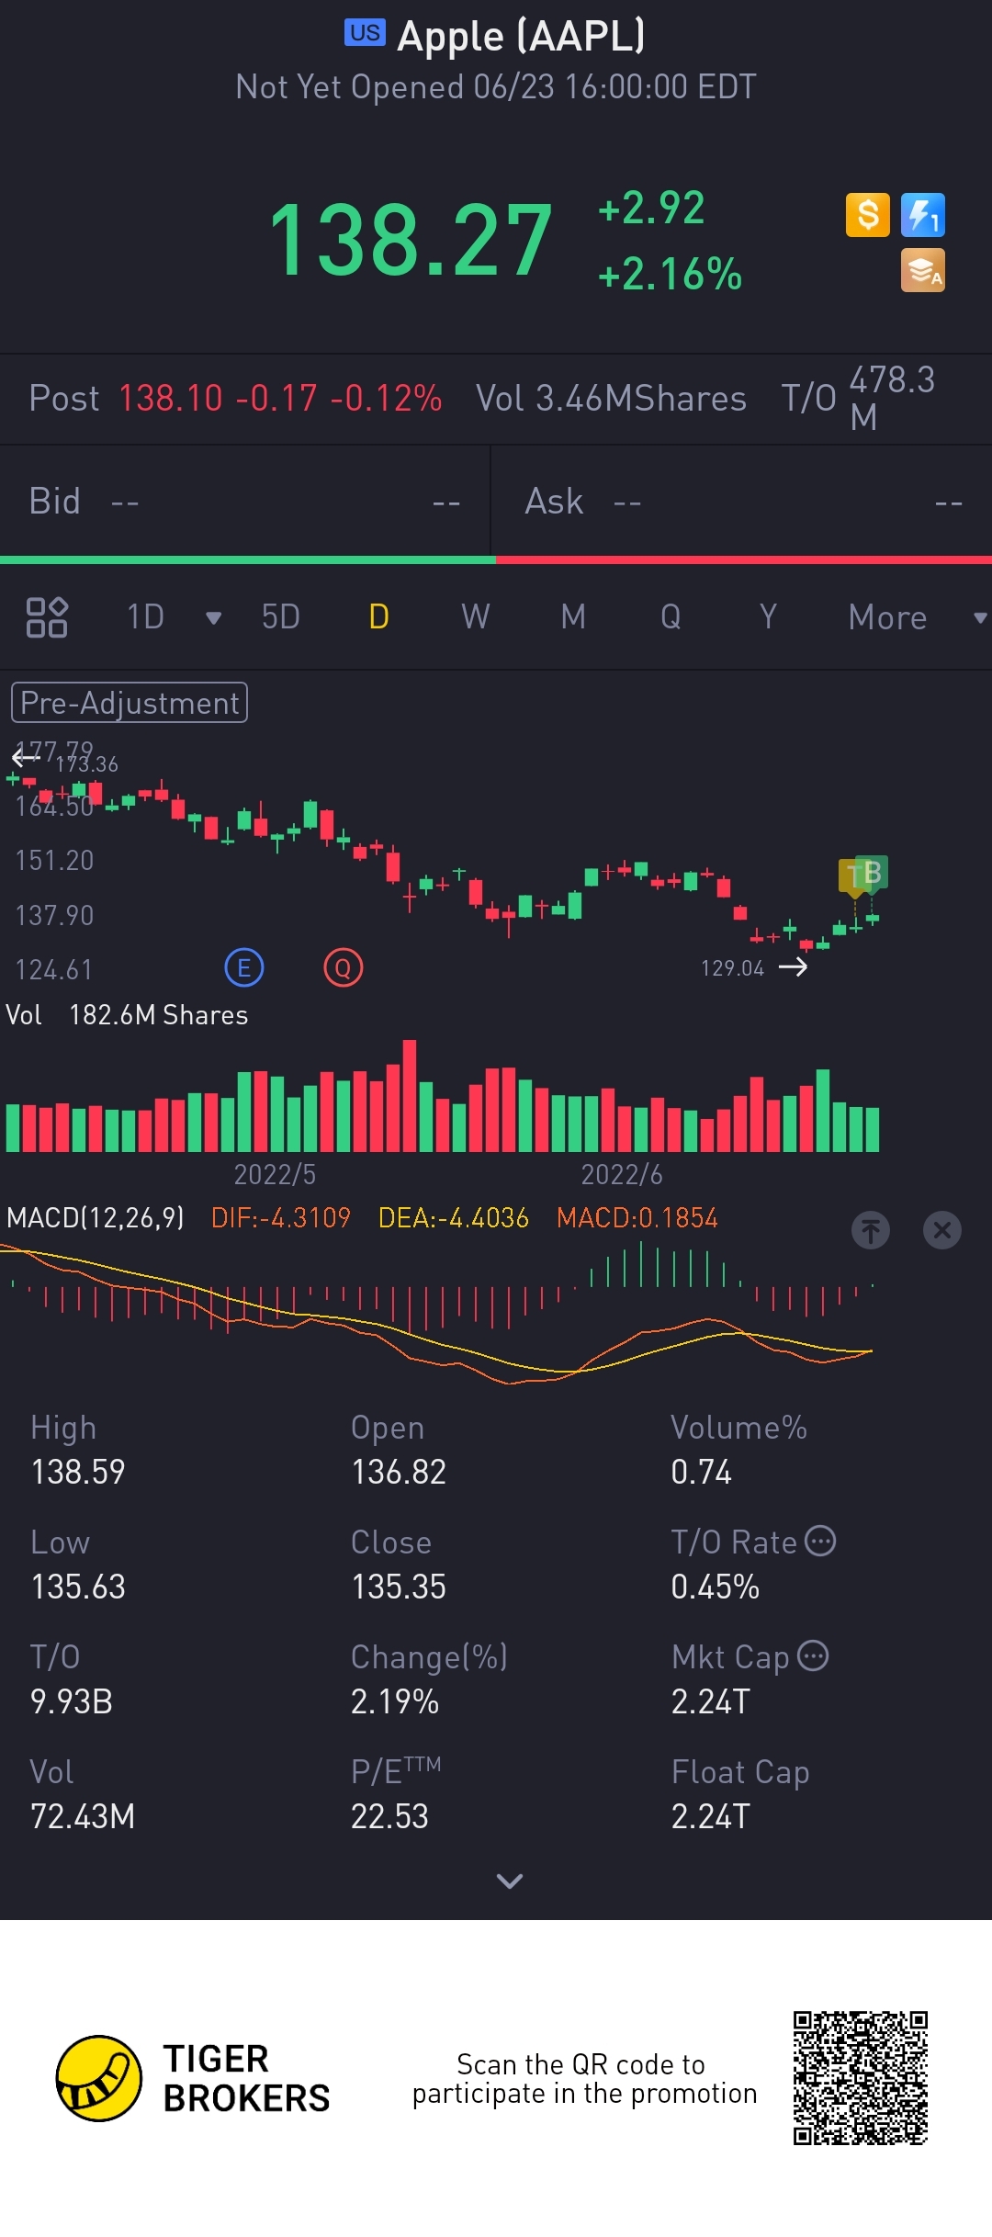Expand the 1D timeframe dropdown arrow
Image resolution: width=992 pixels, height=2237 pixels.
click(214, 618)
